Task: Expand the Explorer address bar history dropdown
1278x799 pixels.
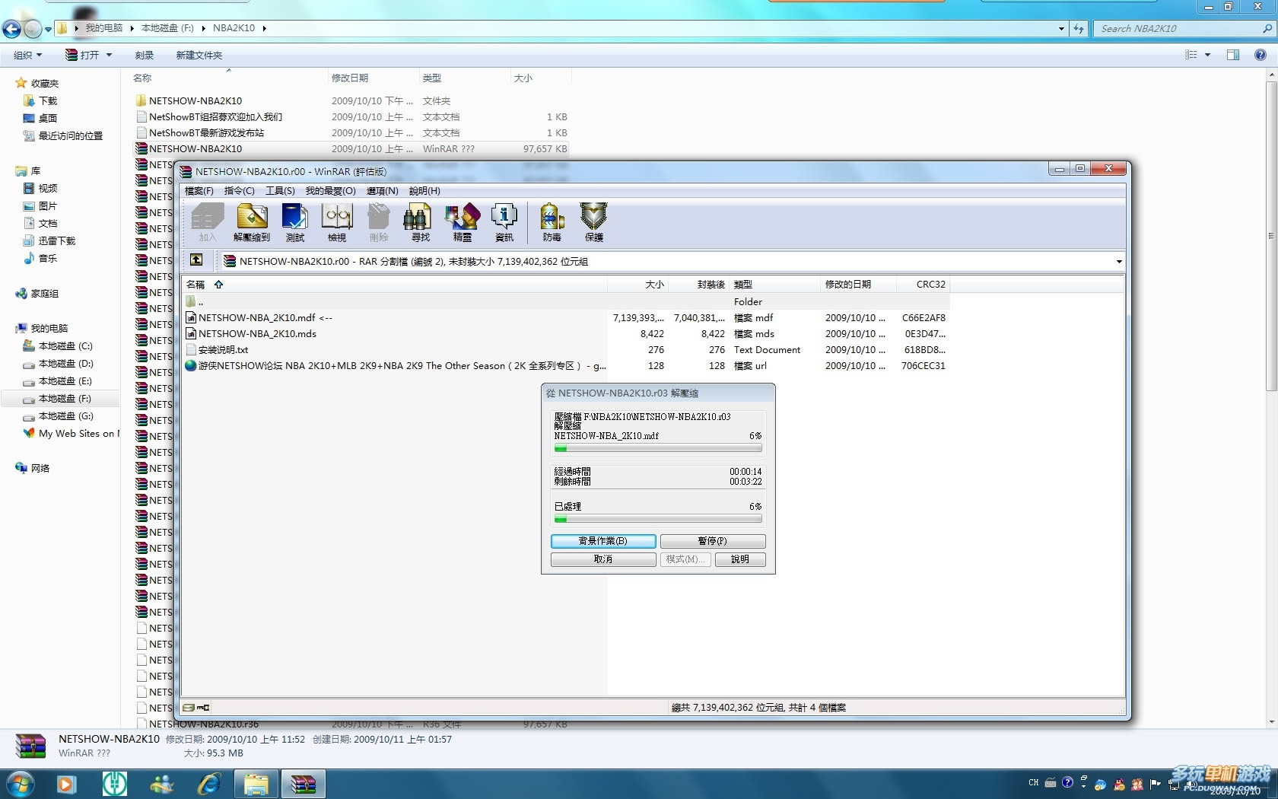Action: 1061,28
